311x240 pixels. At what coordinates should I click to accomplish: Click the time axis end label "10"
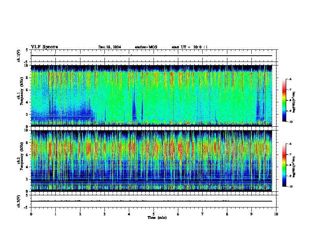point(276,214)
